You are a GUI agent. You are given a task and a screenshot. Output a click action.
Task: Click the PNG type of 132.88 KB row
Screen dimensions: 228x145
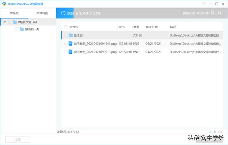tap(136, 43)
